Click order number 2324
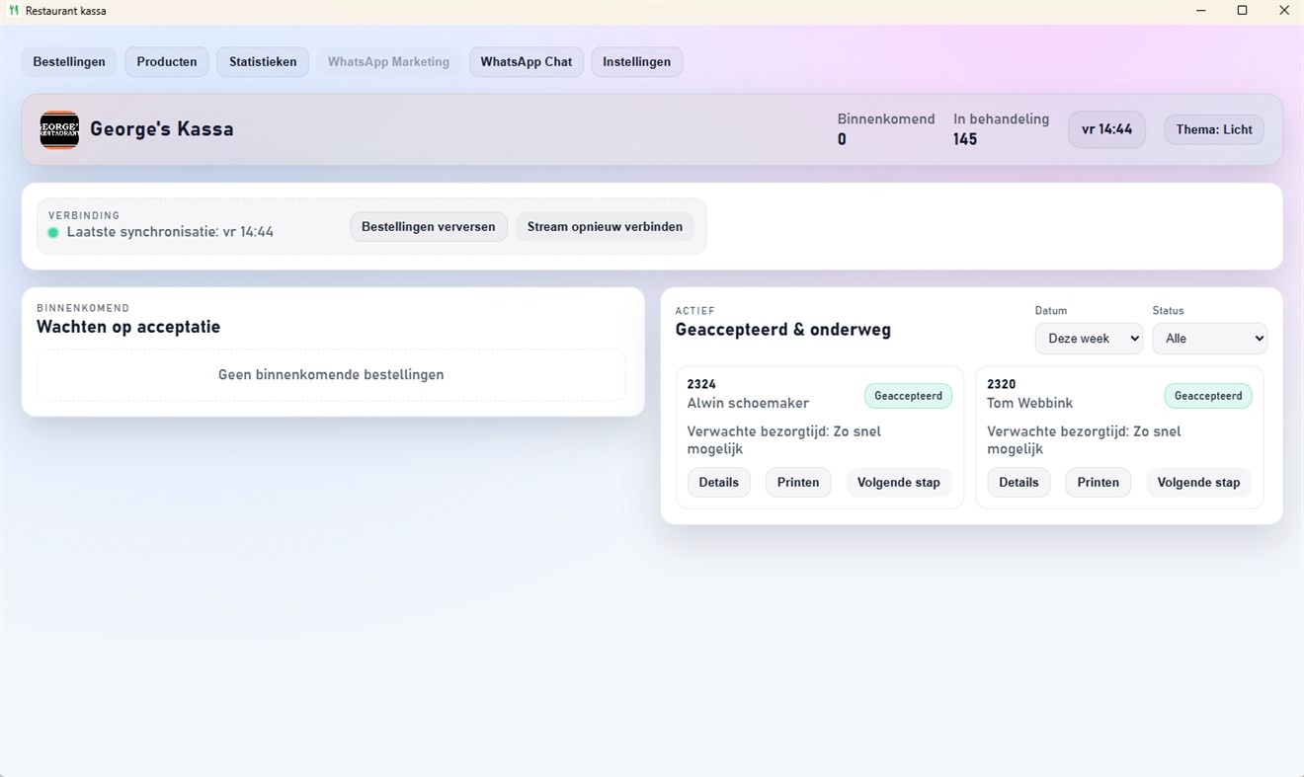This screenshot has width=1304, height=777. 701,384
